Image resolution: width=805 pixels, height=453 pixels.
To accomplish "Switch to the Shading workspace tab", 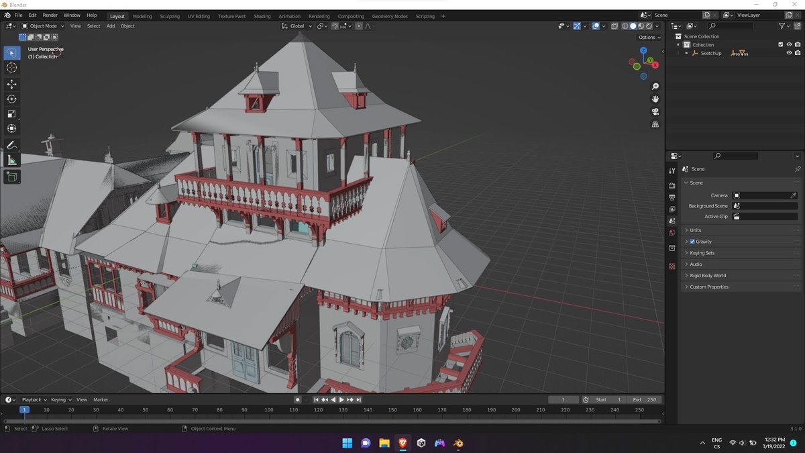I will click(262, 16).
